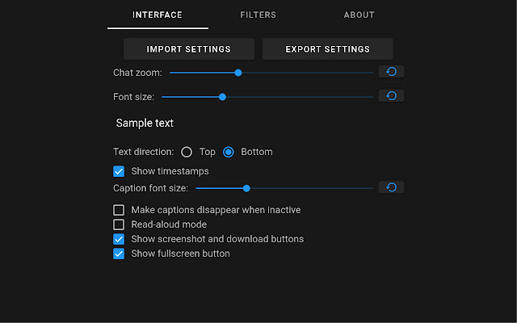Click the Caption font size slider handle

tap(246, 188)
